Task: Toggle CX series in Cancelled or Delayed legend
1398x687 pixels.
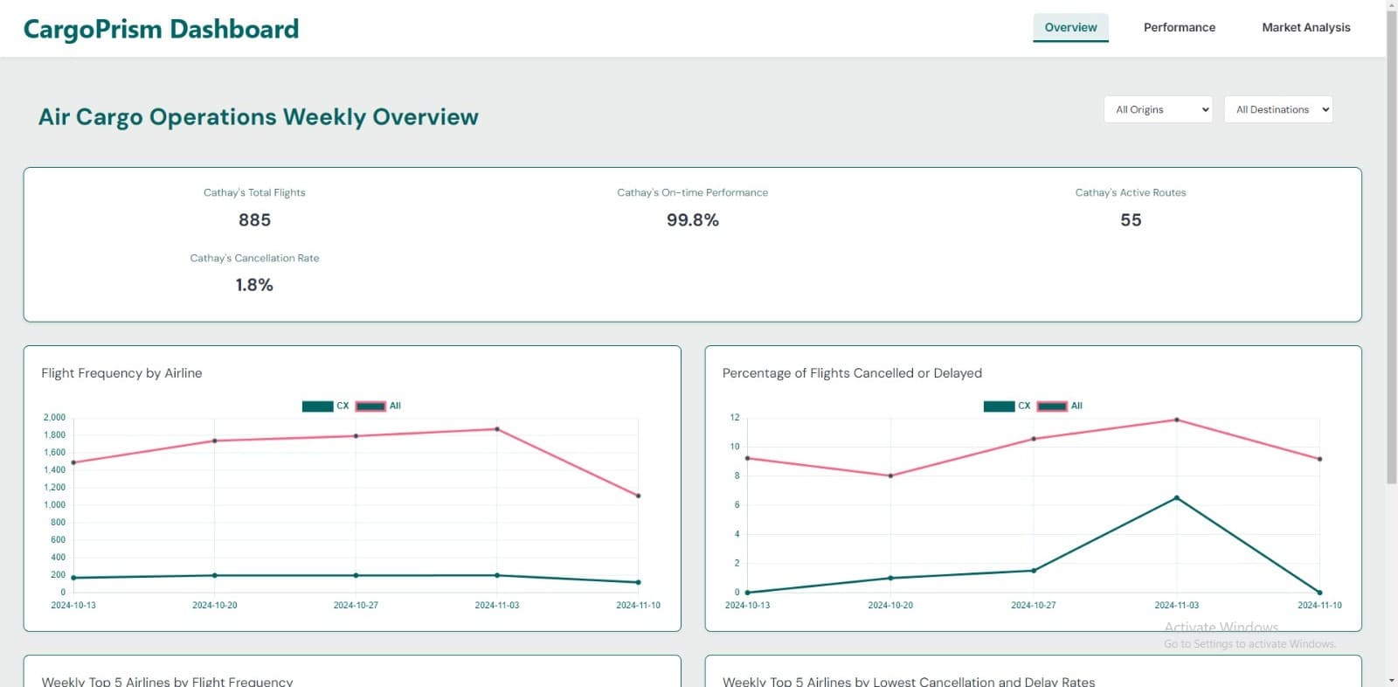Action: (999, 406)
